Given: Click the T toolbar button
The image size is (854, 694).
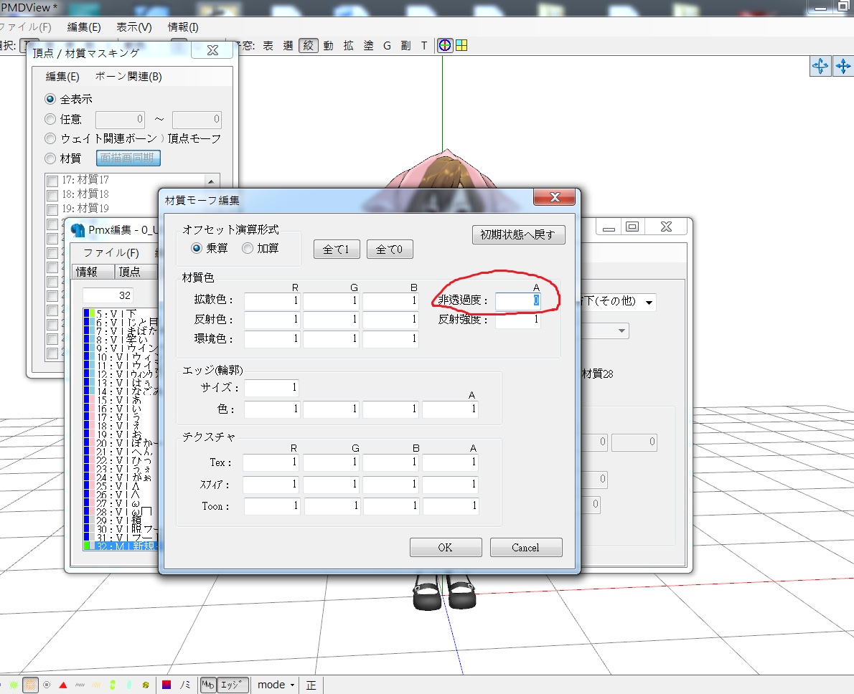Looking at the screenshot, I should [x=423, y=46].
